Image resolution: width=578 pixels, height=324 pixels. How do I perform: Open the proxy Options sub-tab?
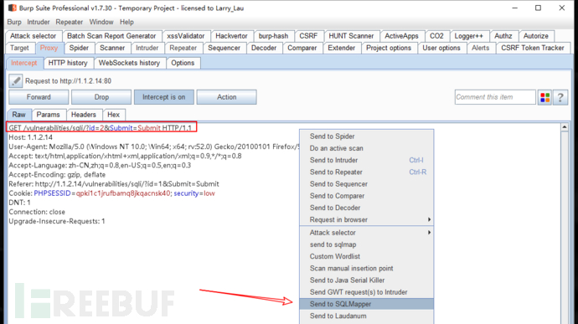(183, 63)
